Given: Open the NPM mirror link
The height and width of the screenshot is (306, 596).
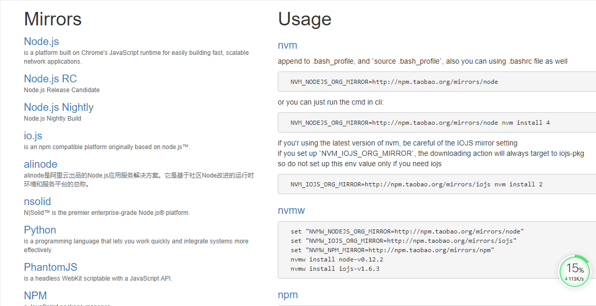Looking at the screenshot, I should [35, 295].
